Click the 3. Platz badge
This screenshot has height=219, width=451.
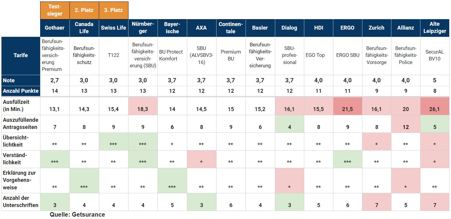pyautogui.click(x=113, y=10)
